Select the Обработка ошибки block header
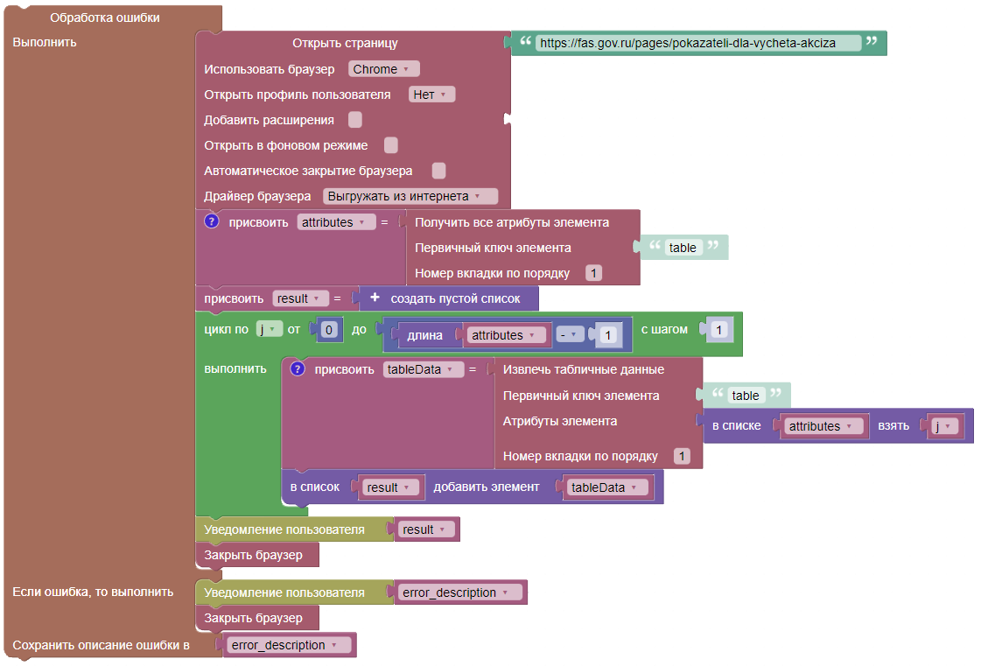 tap(104, 18)
